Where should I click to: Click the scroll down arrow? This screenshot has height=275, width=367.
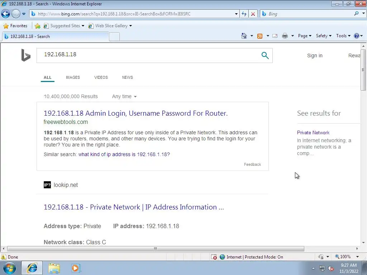click(363, 242)
